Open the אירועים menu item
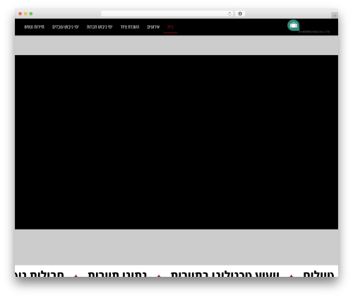Image resolution: width=353 pixels, height=298 pixels. (153, 27)
